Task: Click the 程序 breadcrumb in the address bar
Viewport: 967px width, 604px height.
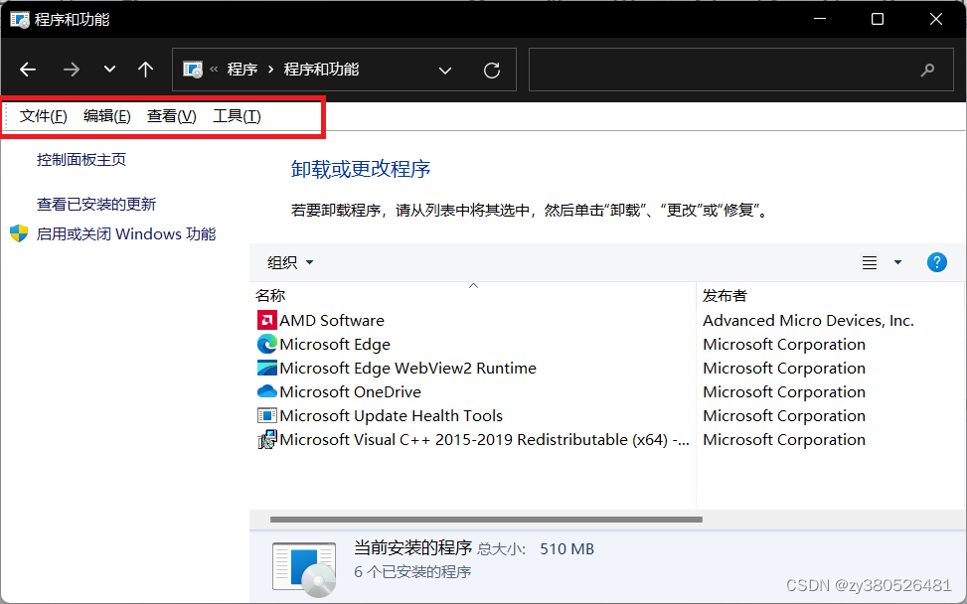Action: pos(242,70)
